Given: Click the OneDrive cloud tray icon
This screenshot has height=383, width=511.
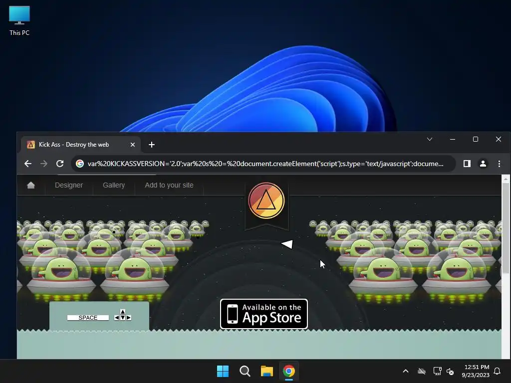Looking at the screenshot, I should pyautogui.click(x=422, y=371).
